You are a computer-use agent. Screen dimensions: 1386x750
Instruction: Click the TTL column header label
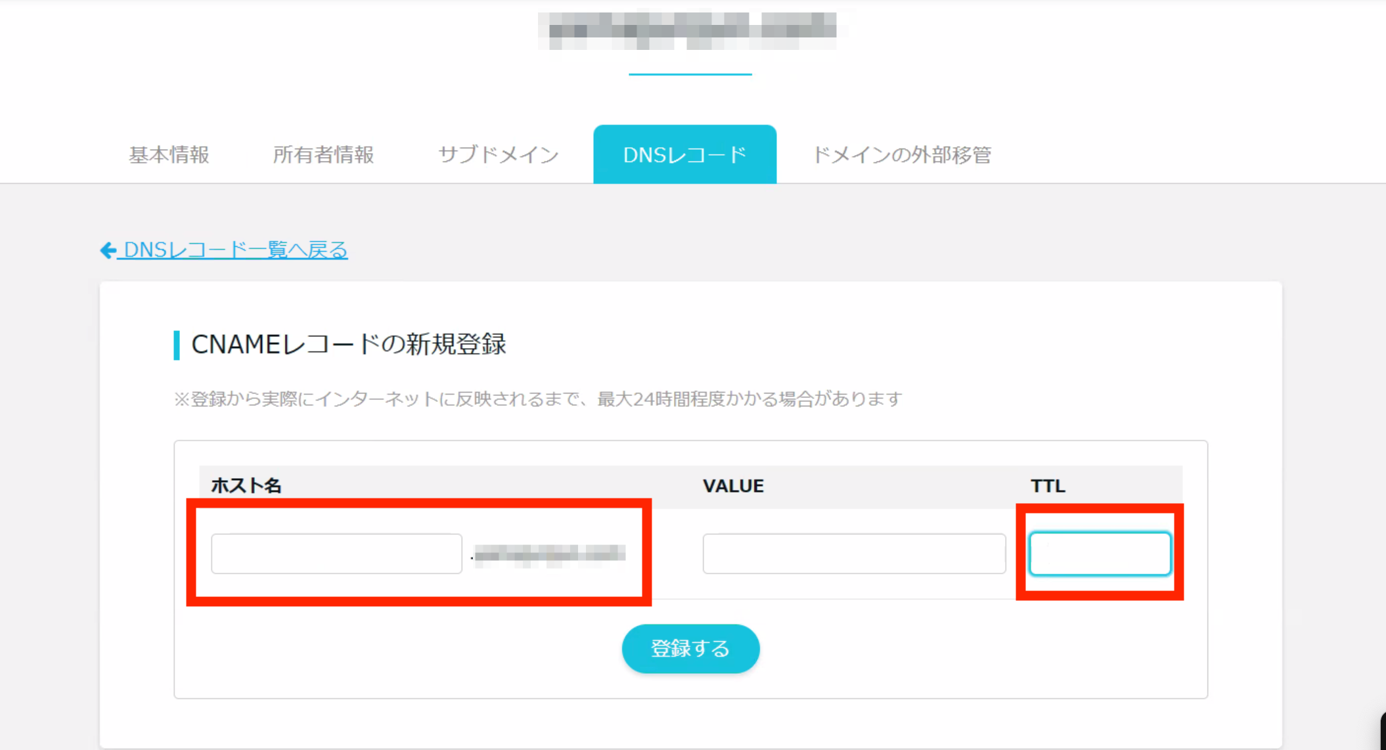click(1048, 486)
